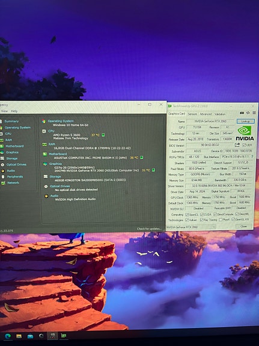
Task: Open Microsoft Edge from the taskbar
Action: click(8, 336)
